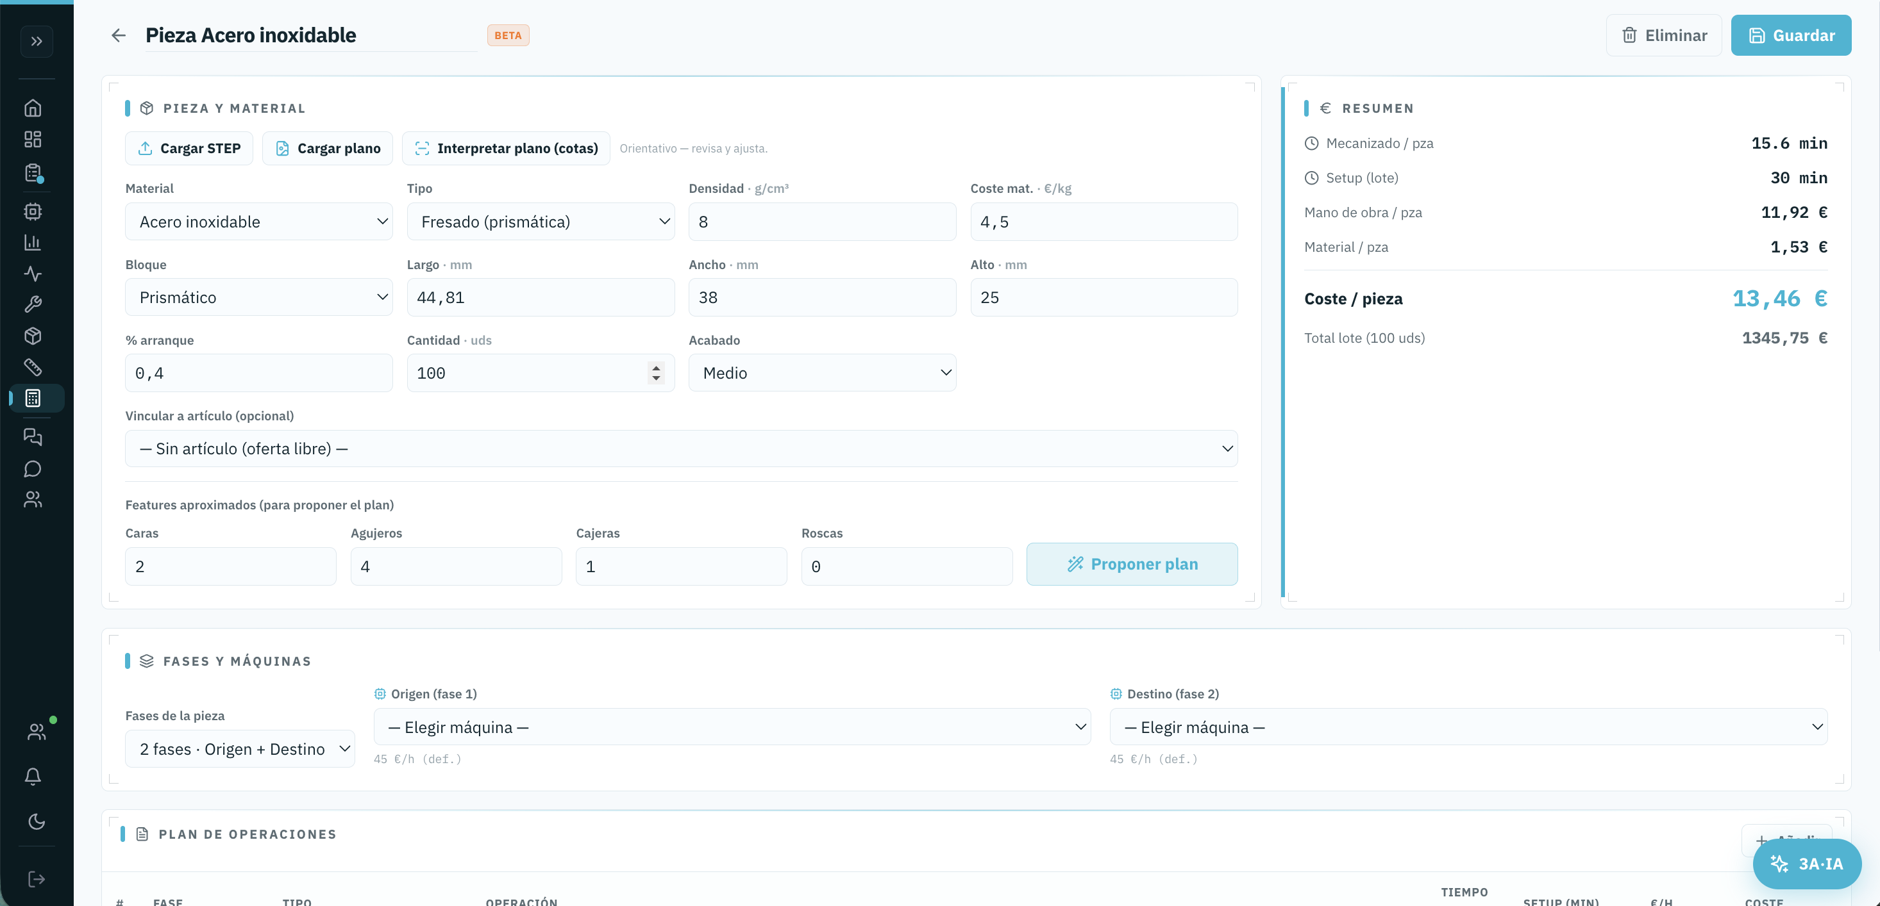The image size is (1880, 906).
Task: Open the Fases de la pieza dropdown
Action: point(240,748)
